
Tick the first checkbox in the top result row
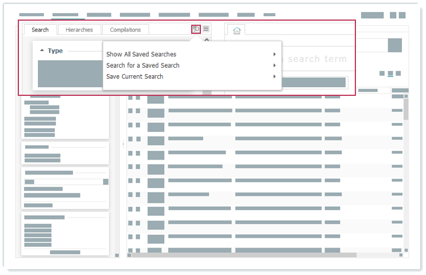130,98
